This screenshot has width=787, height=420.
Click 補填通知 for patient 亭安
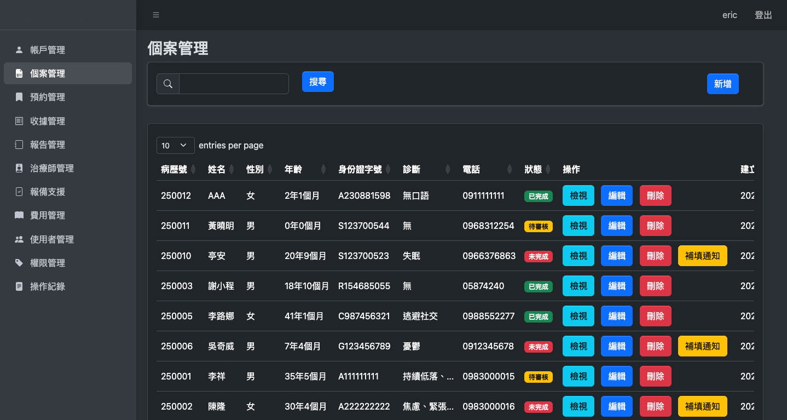click(702, 255)
